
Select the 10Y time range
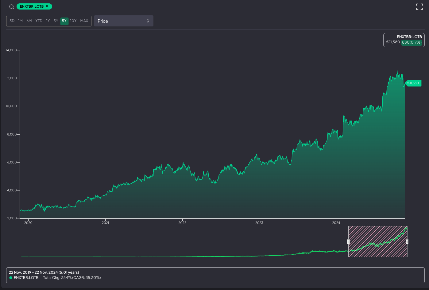pyautogui.click(x=73, y=21)
